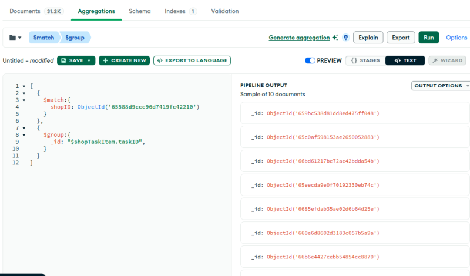The height and width of the screenshot is (276, 470).
Task: Fold the $match stage at line 3
Action: 24,100
